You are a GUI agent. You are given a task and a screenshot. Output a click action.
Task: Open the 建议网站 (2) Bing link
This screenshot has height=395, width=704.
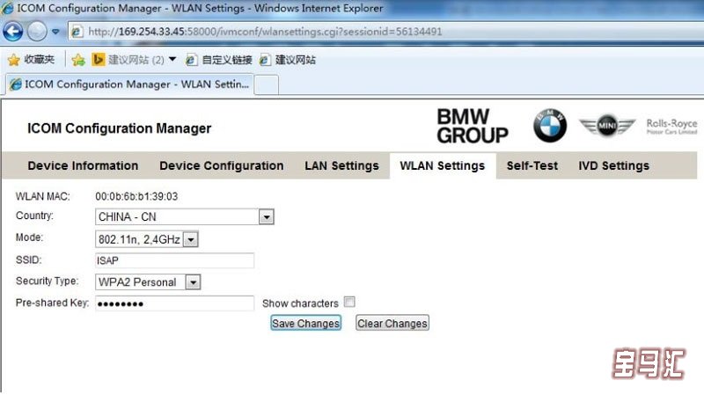pos(128,60)
